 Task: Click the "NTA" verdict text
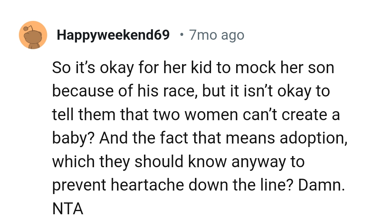[68, 209]
